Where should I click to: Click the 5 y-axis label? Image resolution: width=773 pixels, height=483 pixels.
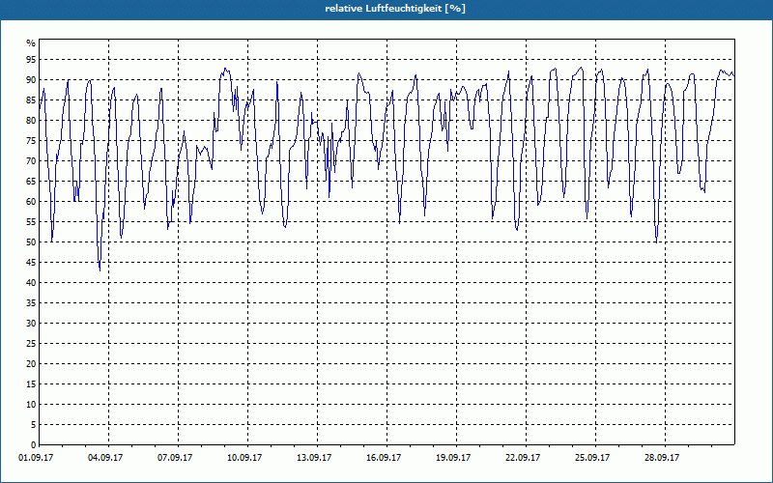click(34, 425)
